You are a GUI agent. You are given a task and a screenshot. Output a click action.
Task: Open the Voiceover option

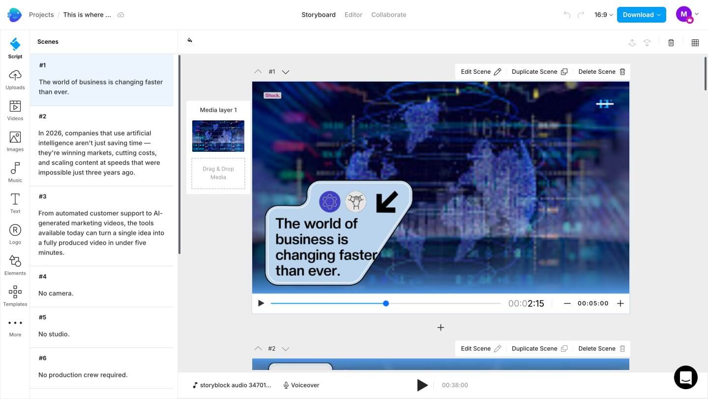[301, 385]
